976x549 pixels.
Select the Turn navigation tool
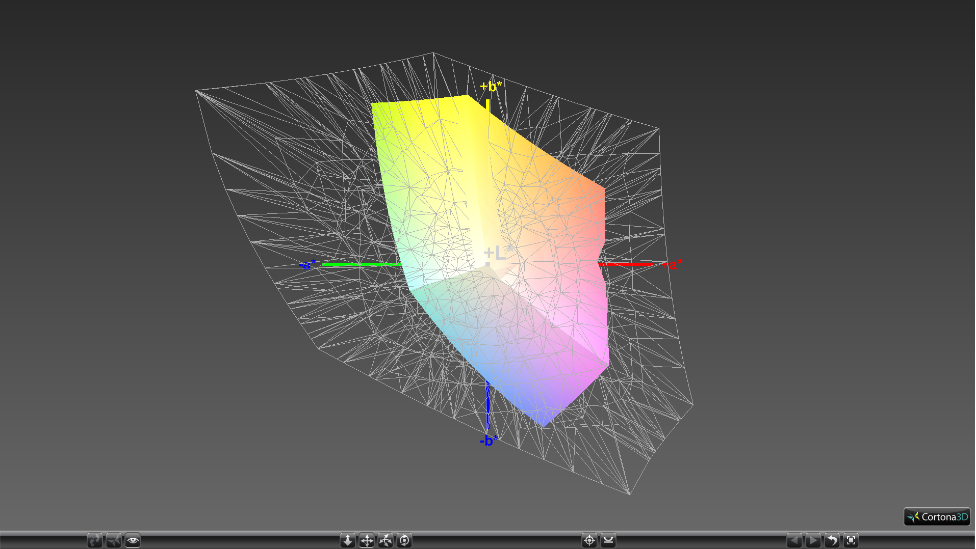tap(386, 540)
